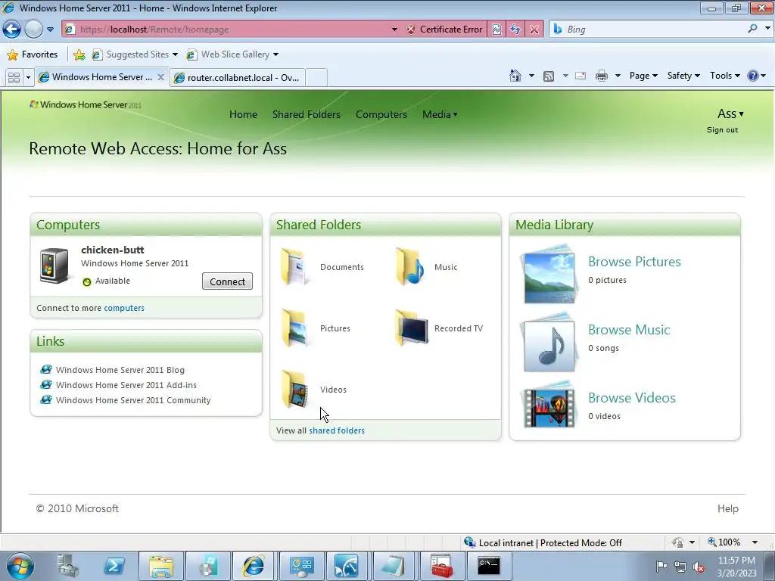The image size is (775, 581).
Task: Switch to the router.collabnet.local tab
Action: [x=237, y=78]
